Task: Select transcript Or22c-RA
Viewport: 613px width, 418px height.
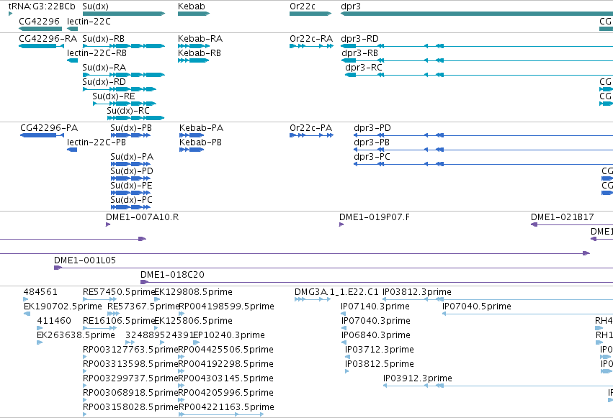Action: (x=312, y=46)
